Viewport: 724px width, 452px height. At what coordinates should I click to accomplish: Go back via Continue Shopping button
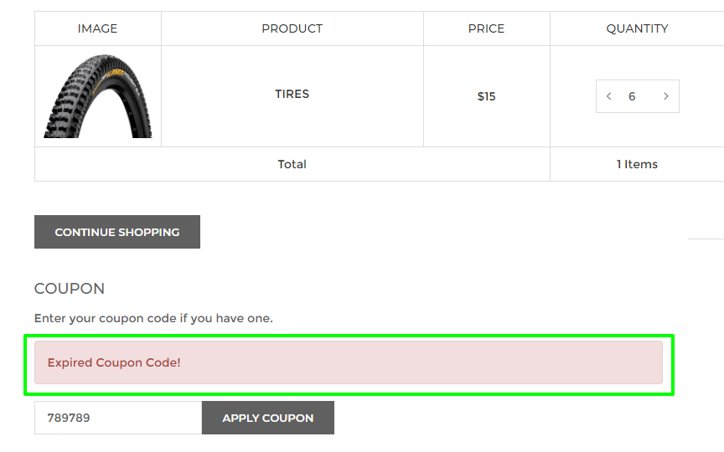117,232
